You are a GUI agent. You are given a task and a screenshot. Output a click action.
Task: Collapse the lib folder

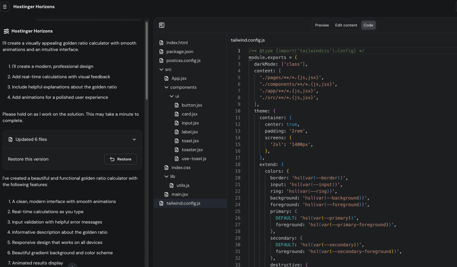tap(166, 177)
